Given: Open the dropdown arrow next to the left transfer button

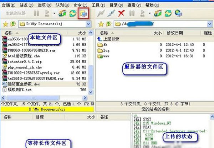Looking at the screenshot, I should pos(54,13).
